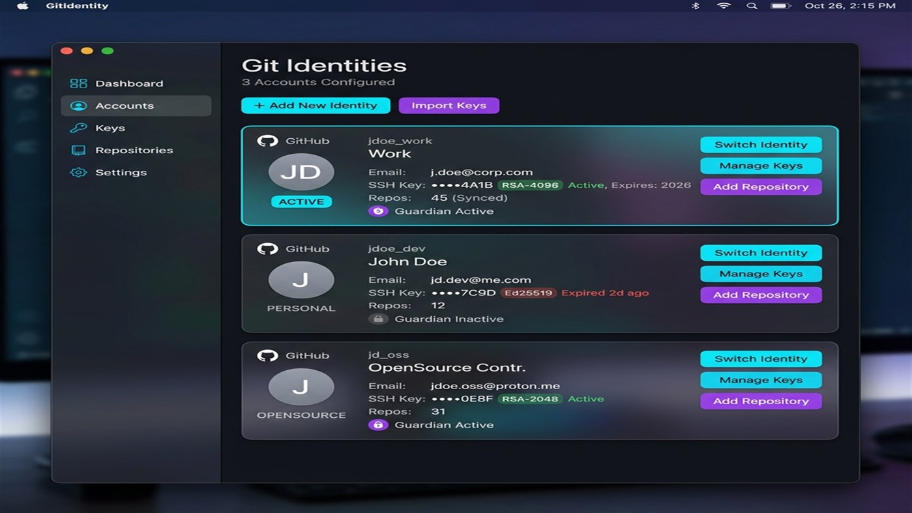Click the Keys key icon in sidebar

point(78,128)
